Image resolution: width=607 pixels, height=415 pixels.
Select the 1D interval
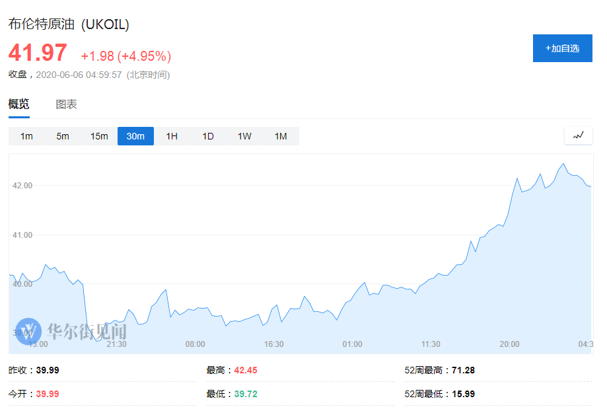click(208, 136)
